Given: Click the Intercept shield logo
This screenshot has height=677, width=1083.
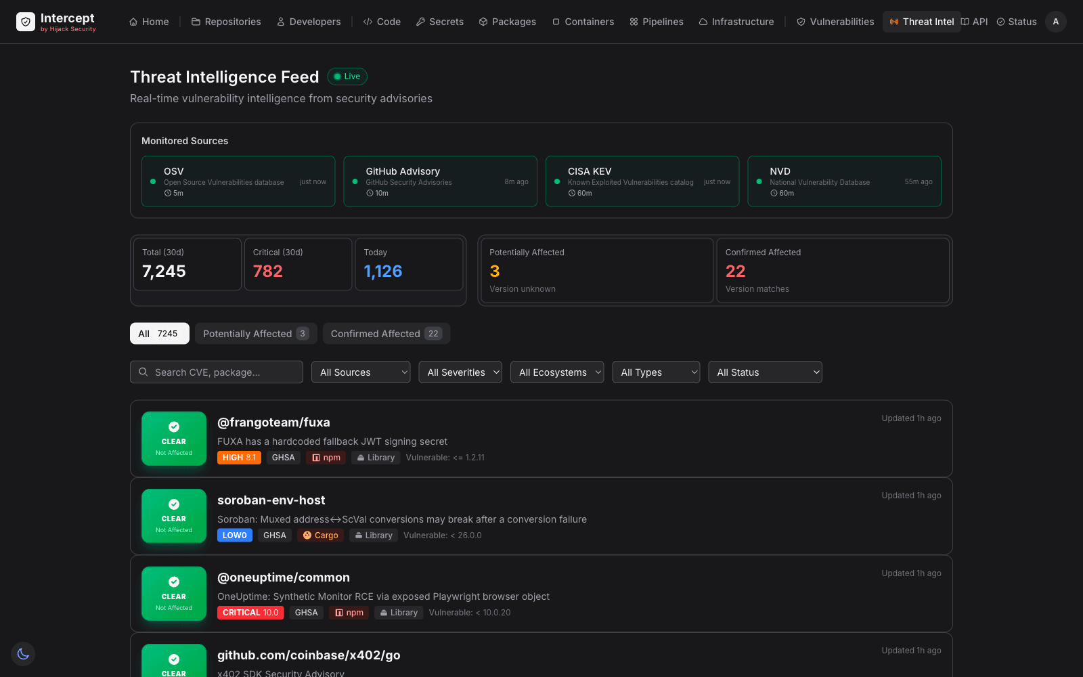Looking at the screenshot, I should 26,21.
